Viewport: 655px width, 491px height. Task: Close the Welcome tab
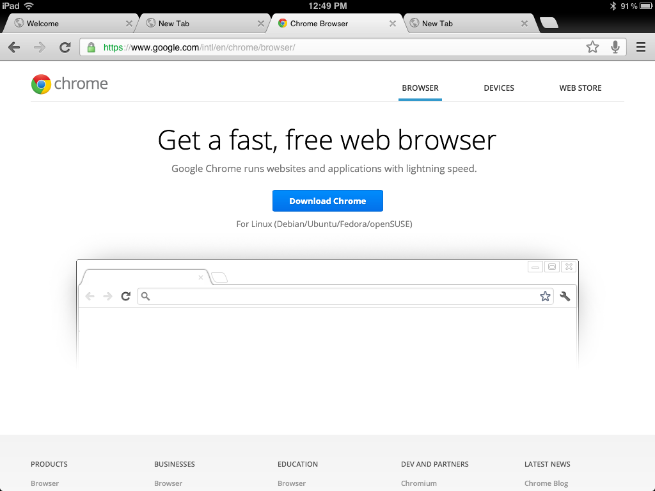(x=129, y=24)
